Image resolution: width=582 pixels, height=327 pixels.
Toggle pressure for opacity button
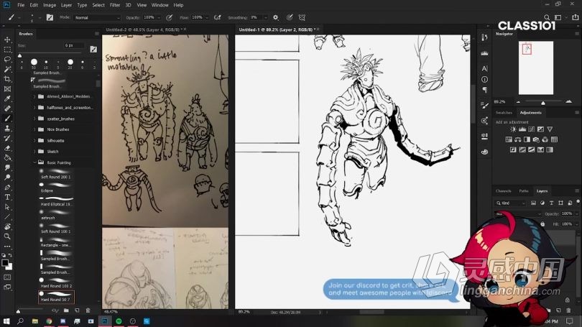pos(170,17)
